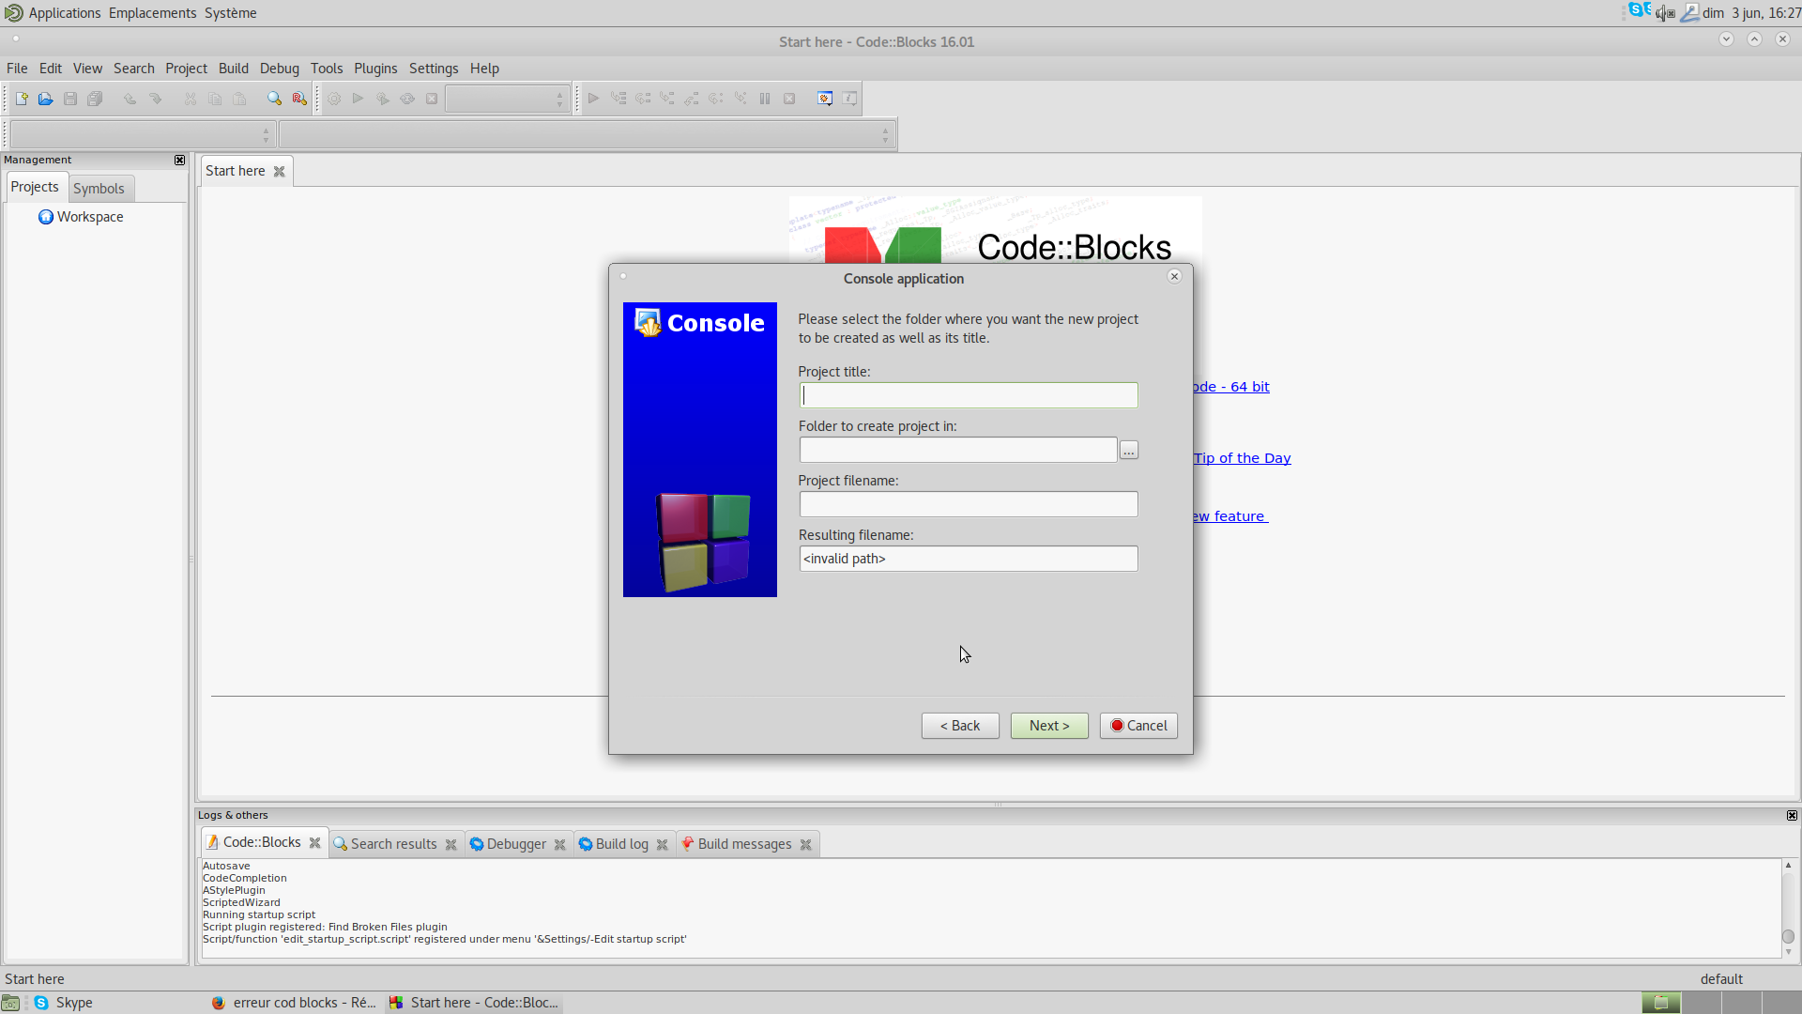This screenshot has height=1014, width=1802.
Task: Open the File menu
Action: tap(17, 69)
